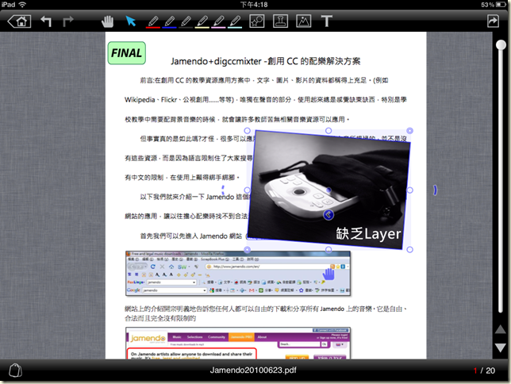This screenshot has height=384, width=511.
Task: Click top-center handle of selected photo
Action: pos(328,131)
